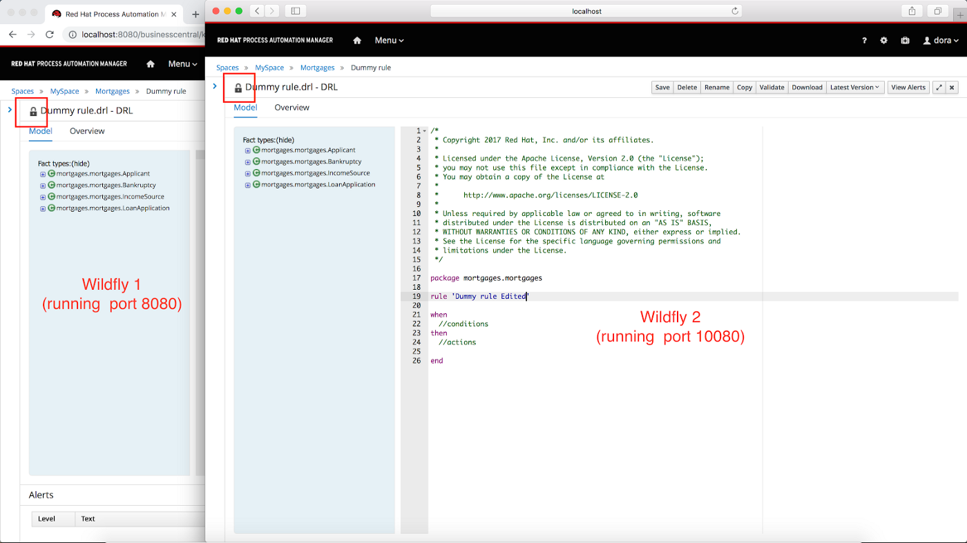
Task: Reload the localhost page in Safari
Action: click(735, 10)
